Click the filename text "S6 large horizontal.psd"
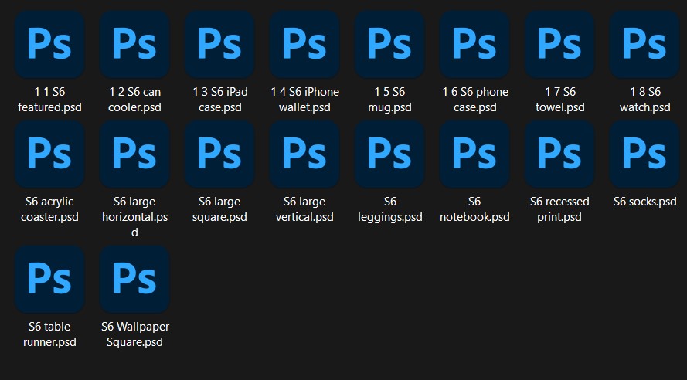The image size is (687, 380). pyautogui.click(x=134, y=217)
